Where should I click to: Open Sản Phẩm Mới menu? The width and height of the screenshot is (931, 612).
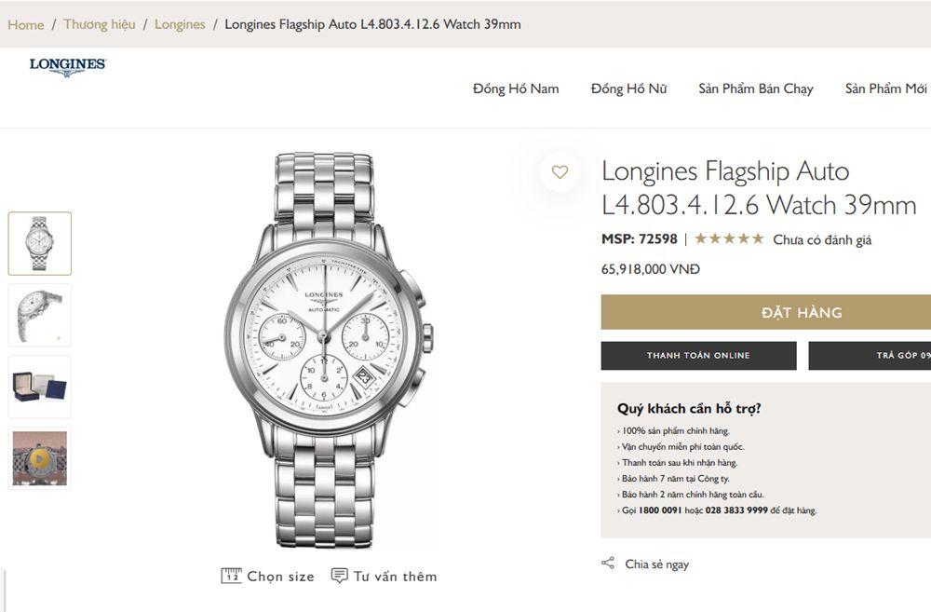coord(885,88)
